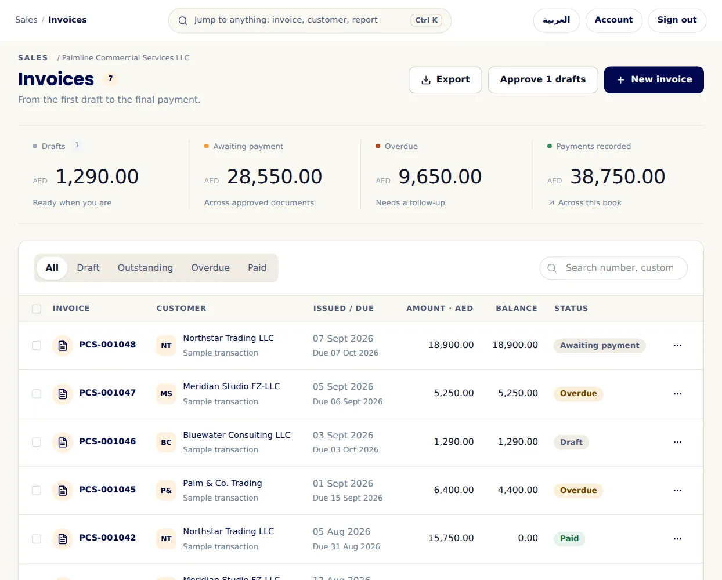Go to Sales breadcrumb link
The width and height of the screenshot is (722, 580).
click(x=26, y=20)
